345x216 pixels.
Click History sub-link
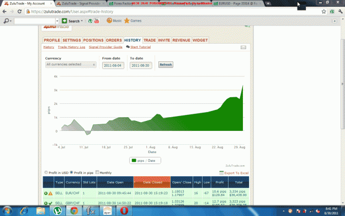49,47
